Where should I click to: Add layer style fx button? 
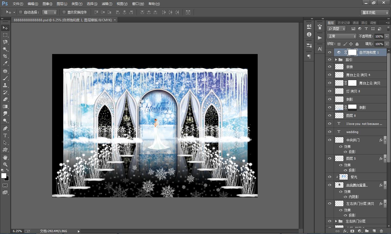pos(345,231)
